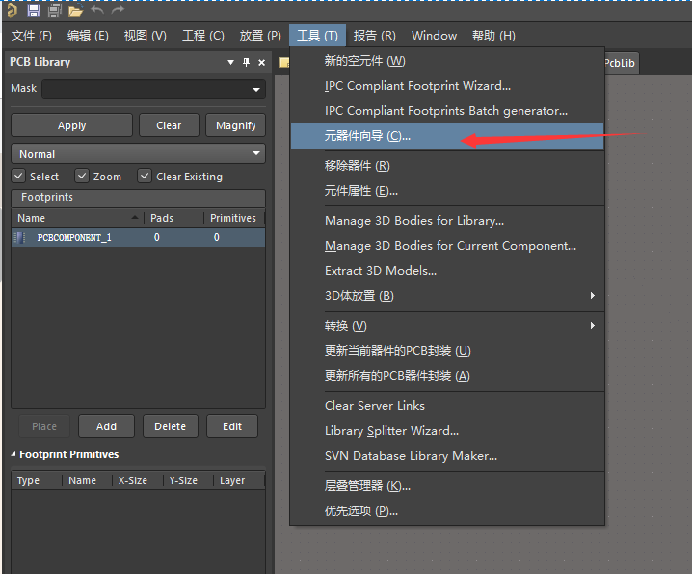This screenshot has height=574, width=692.
Task: Open 层叠管理器 (K) menu item
Action: 447,486
